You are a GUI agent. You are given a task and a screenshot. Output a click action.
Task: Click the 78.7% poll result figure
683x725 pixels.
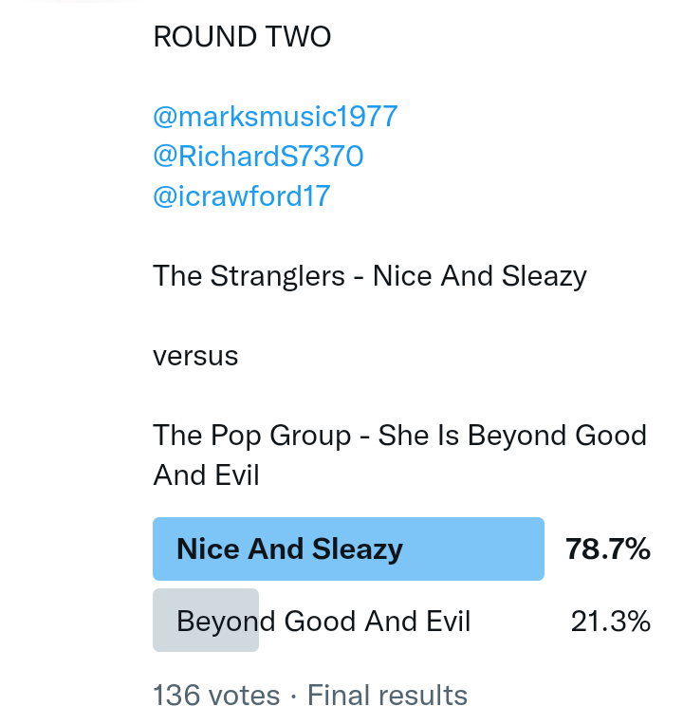[607, 548]
